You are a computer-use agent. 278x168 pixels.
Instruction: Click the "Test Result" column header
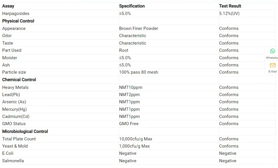pyautogui.click(x=230, y=6)
